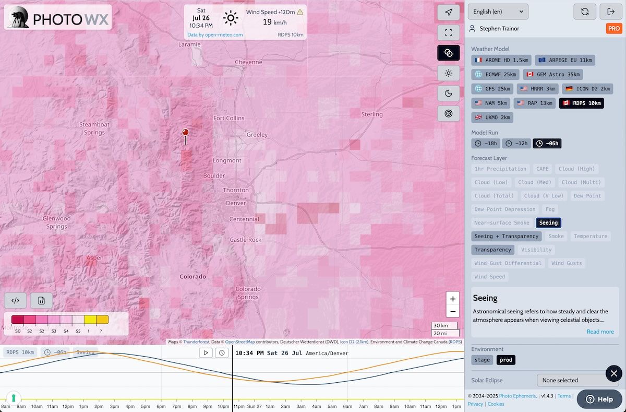Switch to Seeing + Transparency layer
Viewport: 626px width, 412px height.
coord(507,236)
